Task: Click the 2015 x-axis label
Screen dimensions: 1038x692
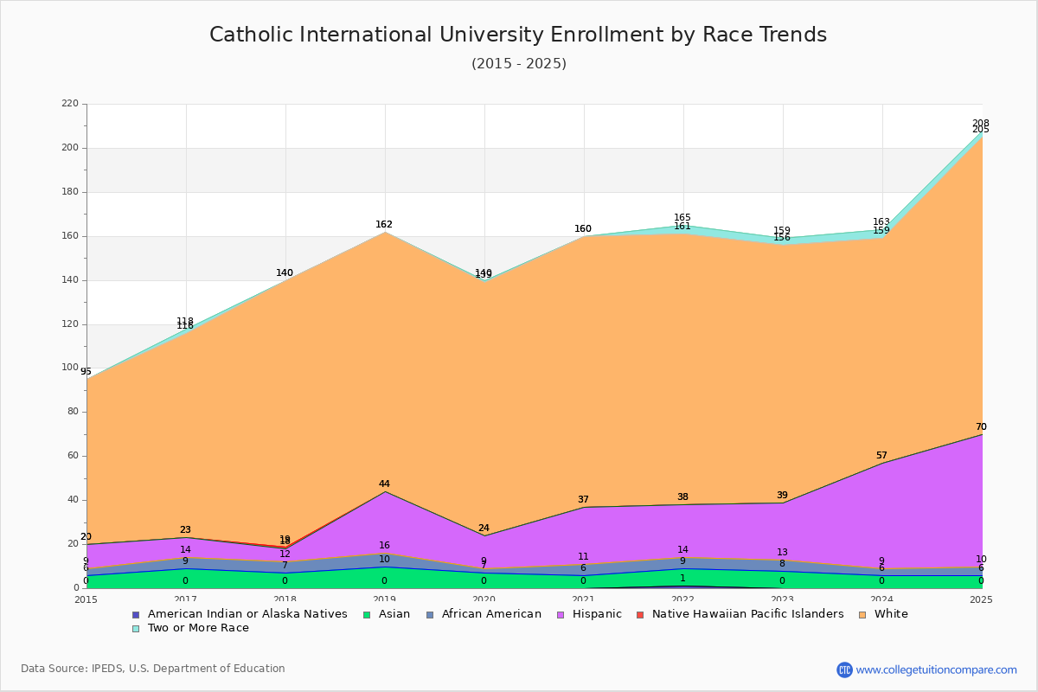Action: pos(86,599)
